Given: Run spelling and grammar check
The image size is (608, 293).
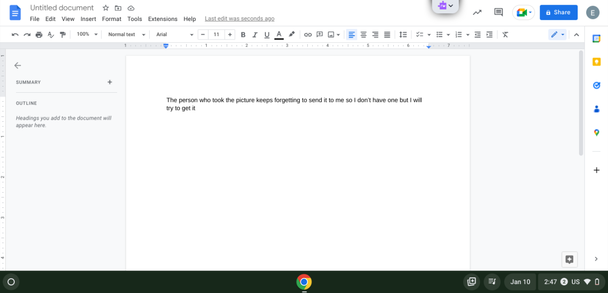Looking at the screenshot, I should (x=51, y=35).
